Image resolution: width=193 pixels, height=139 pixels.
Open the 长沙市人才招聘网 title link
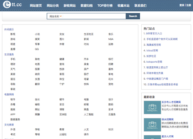171,102
